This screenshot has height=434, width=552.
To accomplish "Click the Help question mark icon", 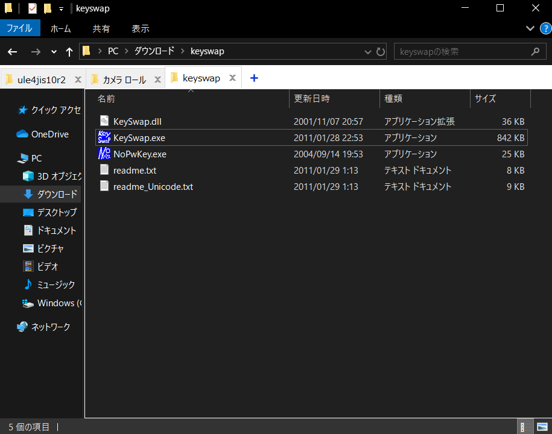I will 545,28.
